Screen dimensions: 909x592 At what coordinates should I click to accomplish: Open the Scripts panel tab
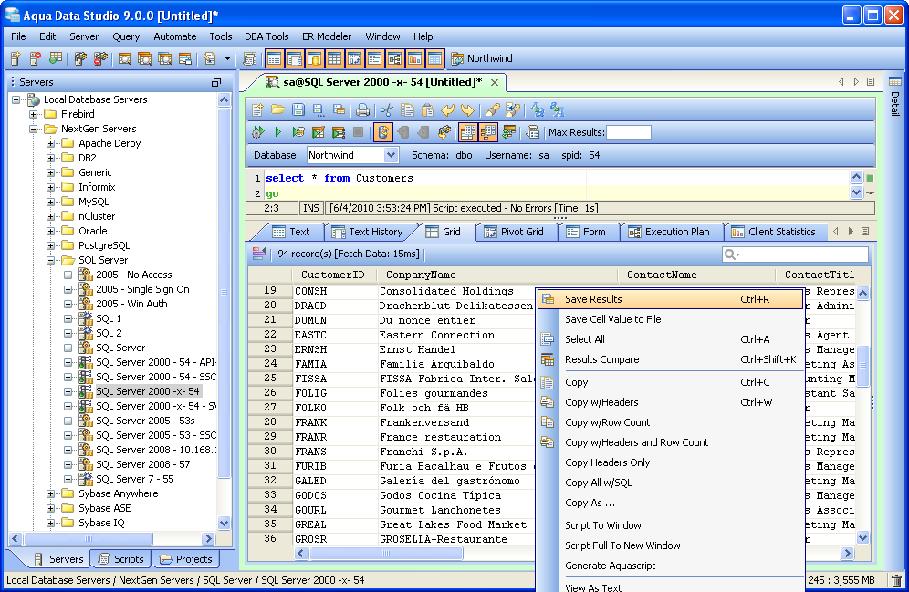point(120,559)
